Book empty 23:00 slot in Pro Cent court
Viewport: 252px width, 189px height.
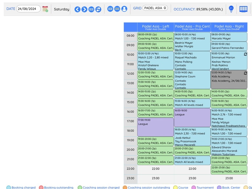click(x=192, y=179)
